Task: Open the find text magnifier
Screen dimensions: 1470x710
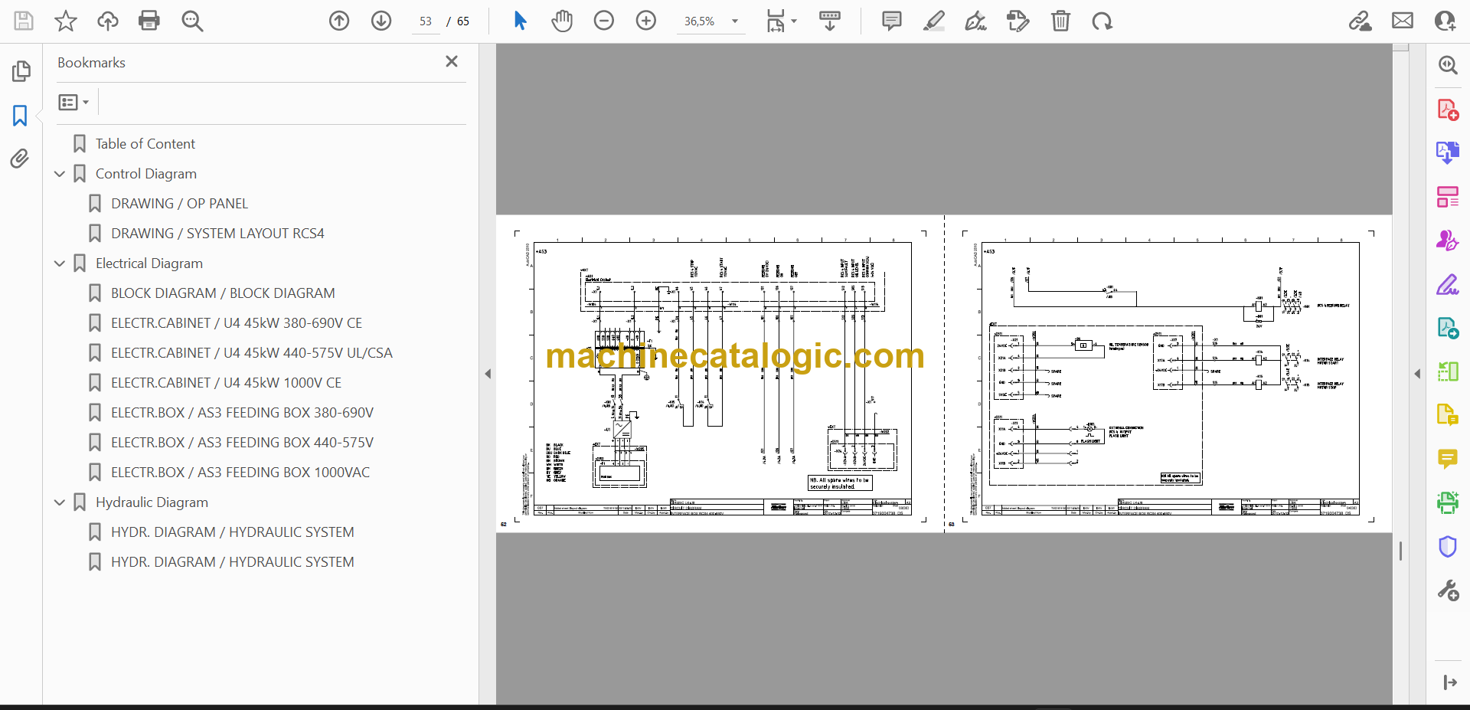Action: (192, 21)
